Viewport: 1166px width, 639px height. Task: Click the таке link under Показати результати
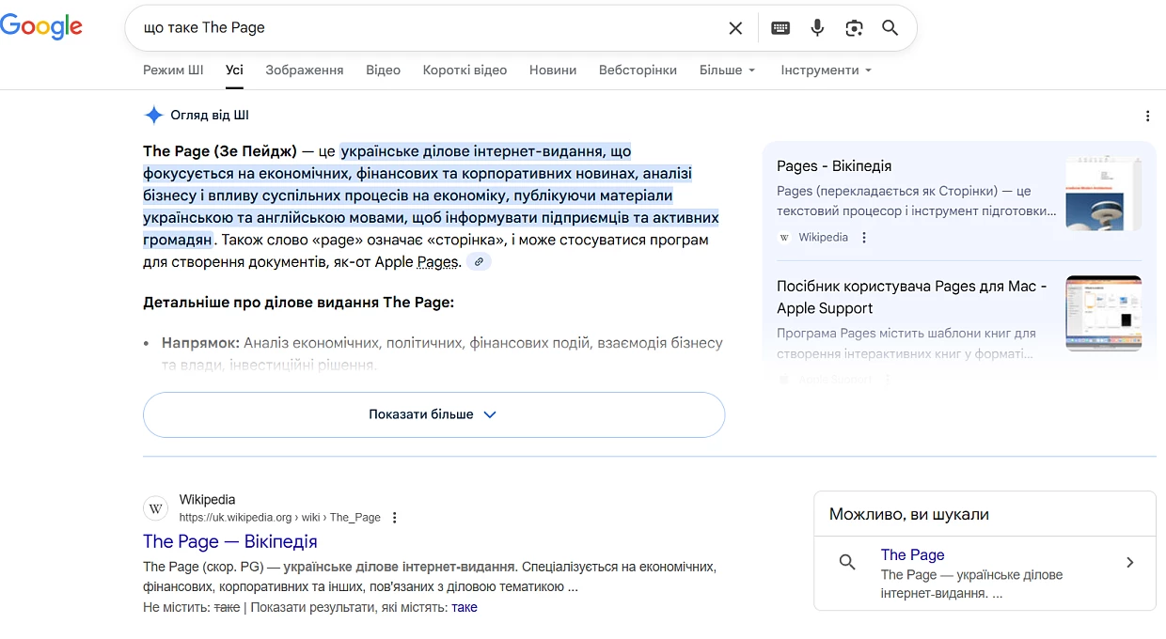point(465,608)
